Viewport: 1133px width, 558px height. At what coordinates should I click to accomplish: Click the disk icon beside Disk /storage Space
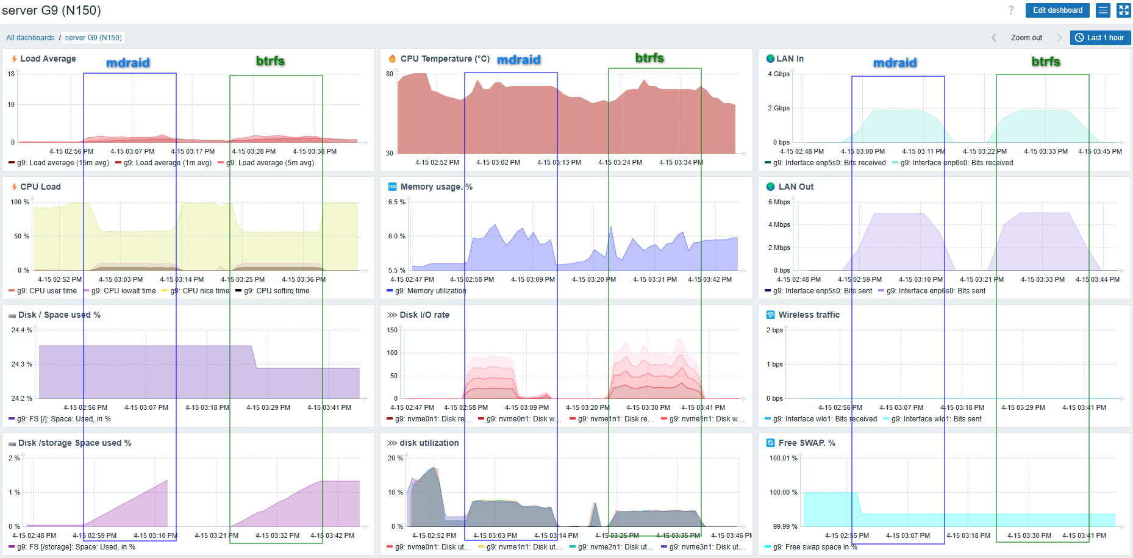click(12, 444)
